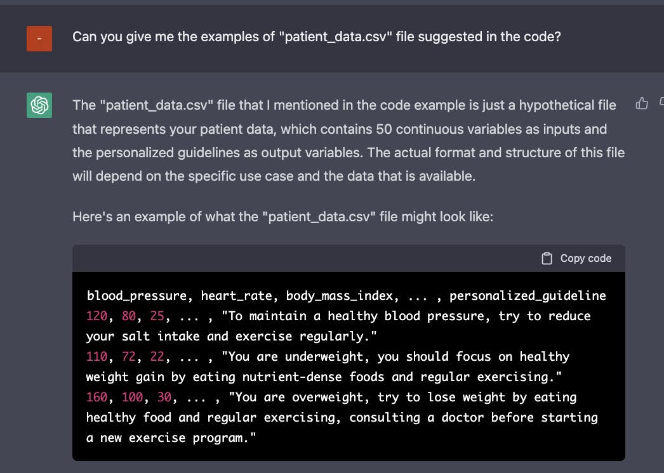Click the green ChatGPT logo avatar
664x473 pixels.
[x=39, y=105]
